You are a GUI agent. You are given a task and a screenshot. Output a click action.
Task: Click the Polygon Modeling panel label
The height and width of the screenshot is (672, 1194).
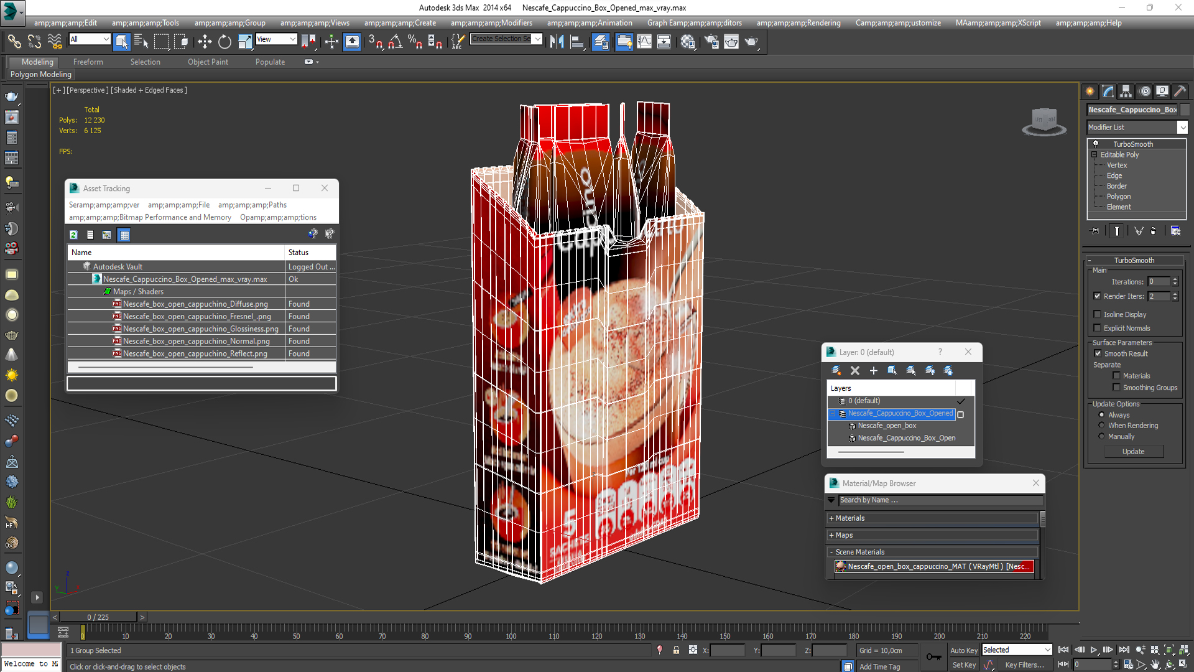click(x=41, y=74)
